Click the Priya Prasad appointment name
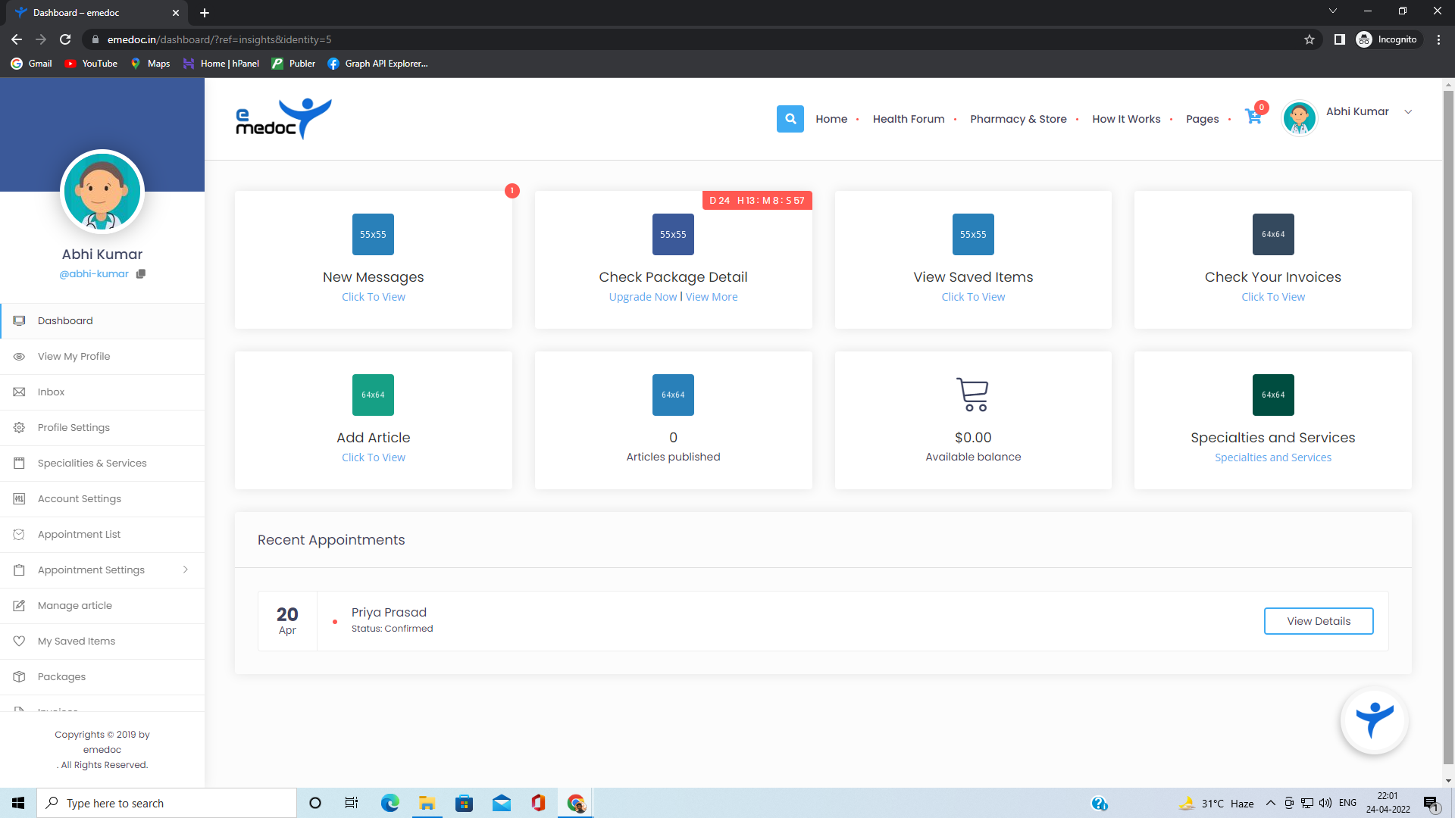This screenshot has height=818, width=1455. click(389, 612)
